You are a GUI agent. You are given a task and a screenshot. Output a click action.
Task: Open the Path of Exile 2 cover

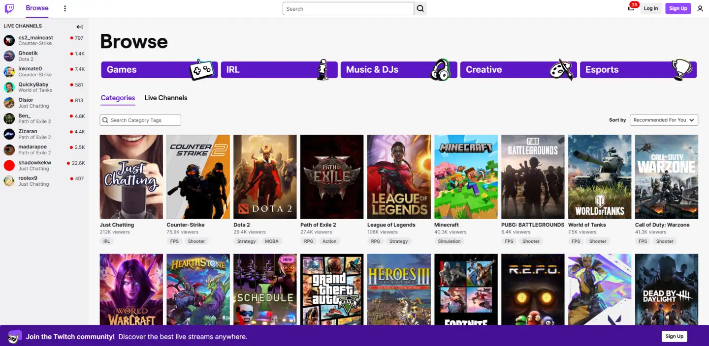click(x=332, y=177)
